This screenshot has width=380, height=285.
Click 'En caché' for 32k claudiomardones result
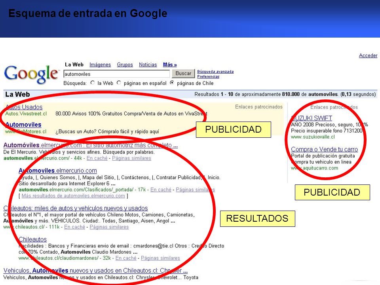coord(126,258)
